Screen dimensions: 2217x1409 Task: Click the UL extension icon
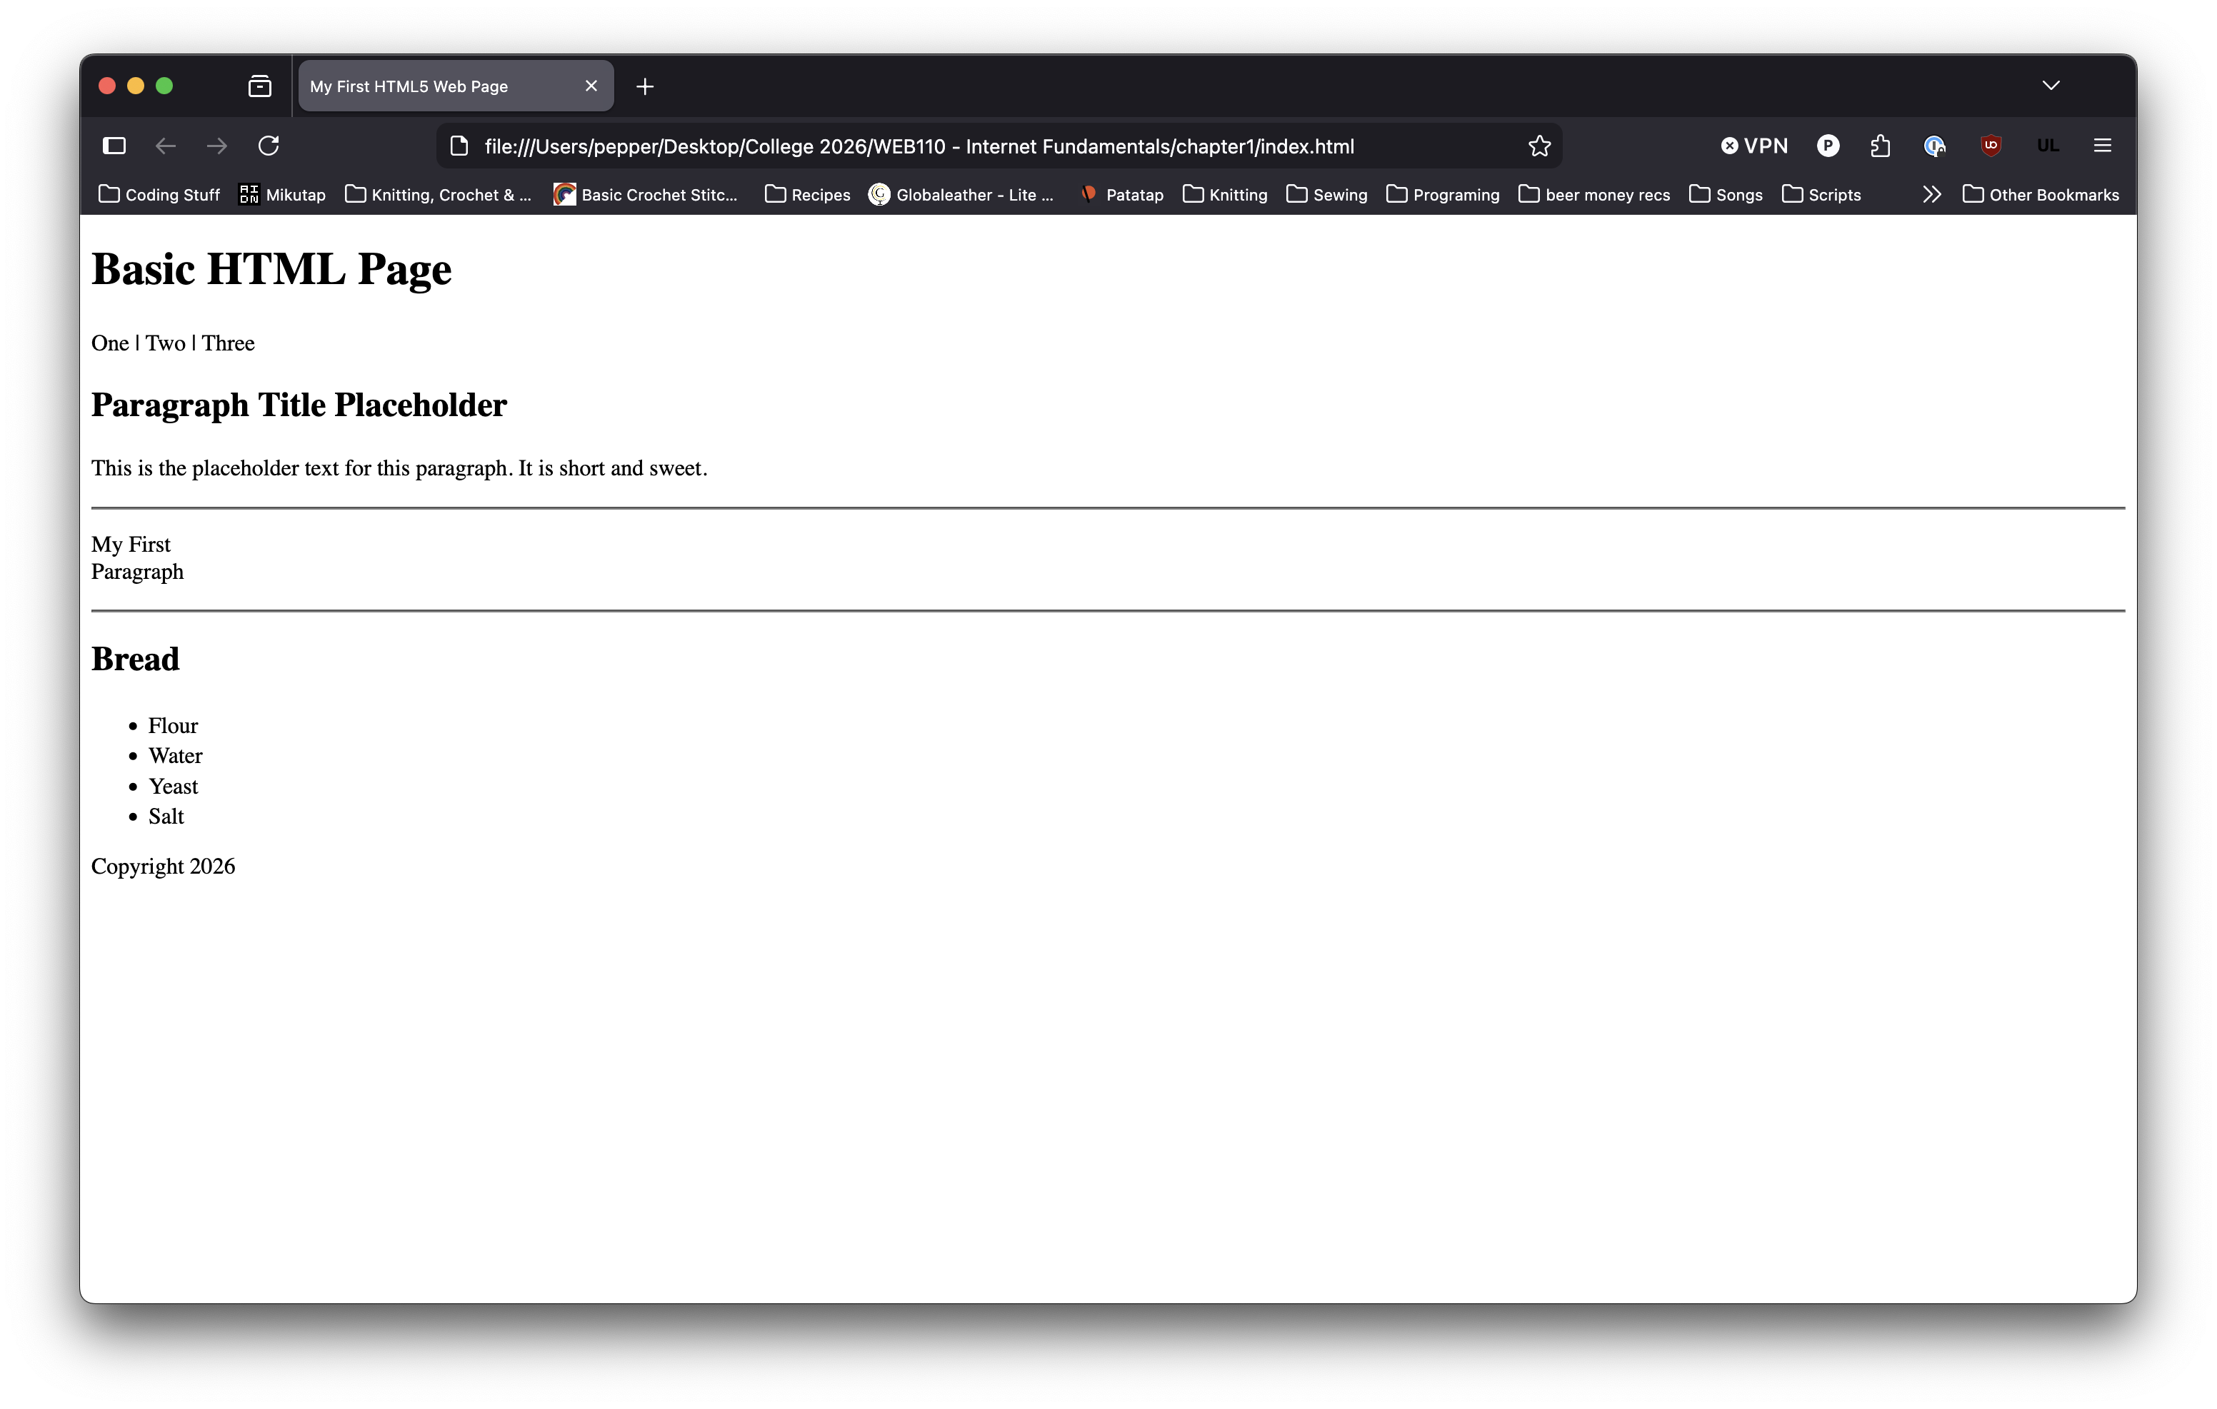[2048, 146]
